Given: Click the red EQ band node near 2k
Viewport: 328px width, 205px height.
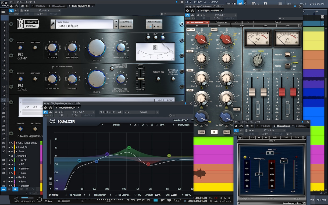Looking at the screenshot, I should click(x=148, y=164).
